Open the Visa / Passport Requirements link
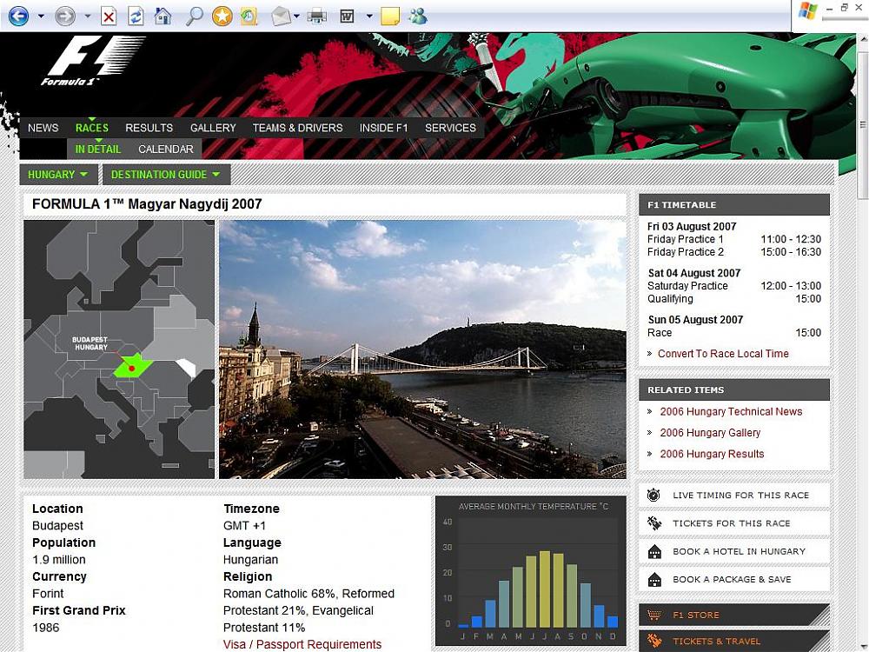 pyautogui.click(x=302, y=644)
